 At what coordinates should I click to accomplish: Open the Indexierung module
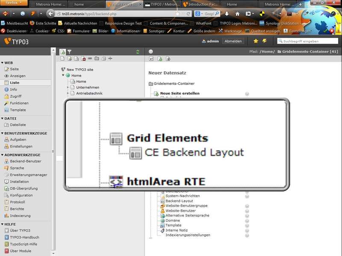point(18,216)
